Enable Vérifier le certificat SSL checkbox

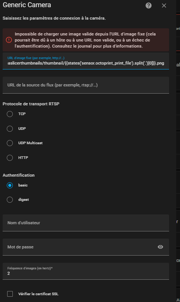pyautogui.click(x=10, y=294)
